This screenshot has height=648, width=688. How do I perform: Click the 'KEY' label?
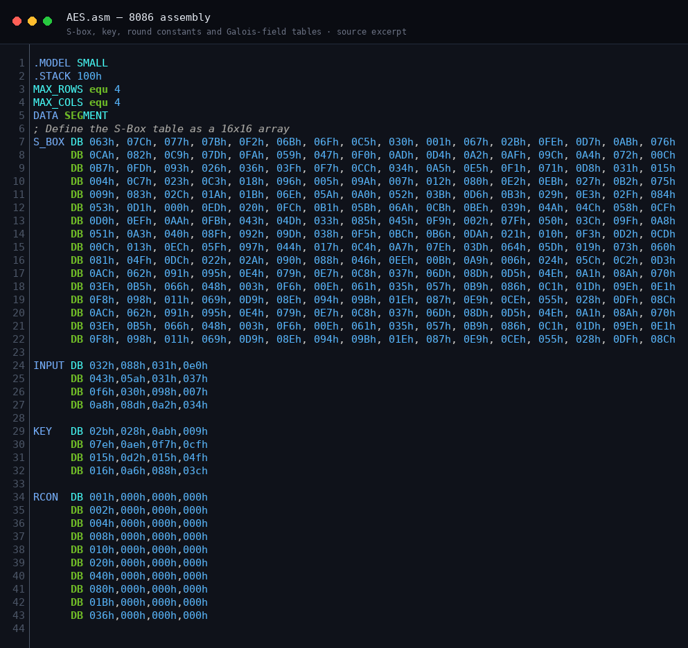pyautogui.click(x=42, y=431)
